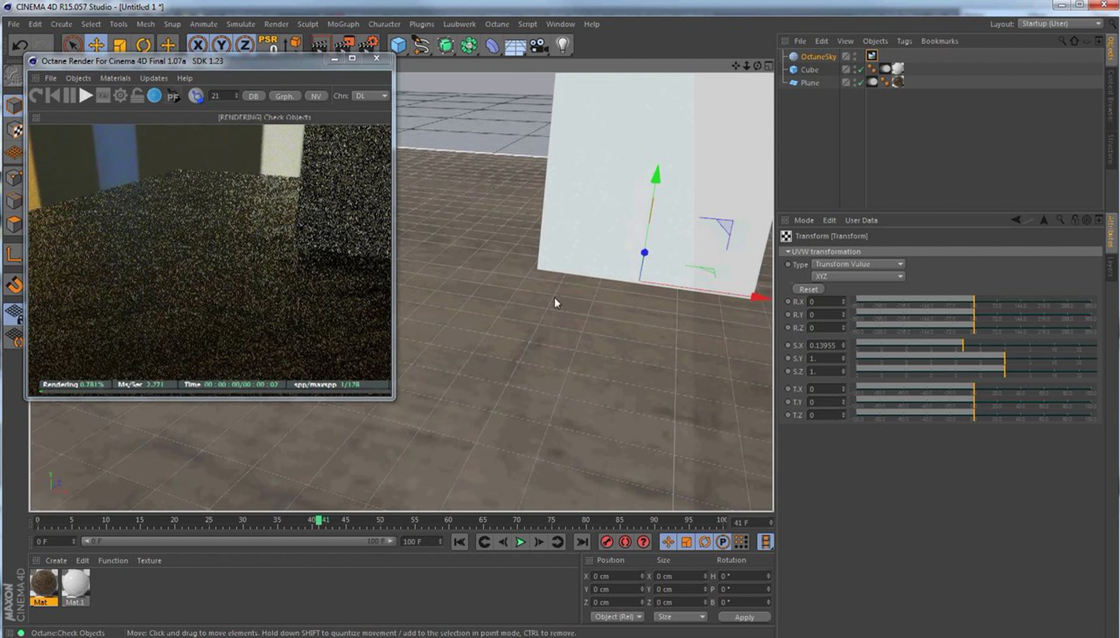
Task: Open User Data menu in Attribute Manager
Action: [861, 220]
